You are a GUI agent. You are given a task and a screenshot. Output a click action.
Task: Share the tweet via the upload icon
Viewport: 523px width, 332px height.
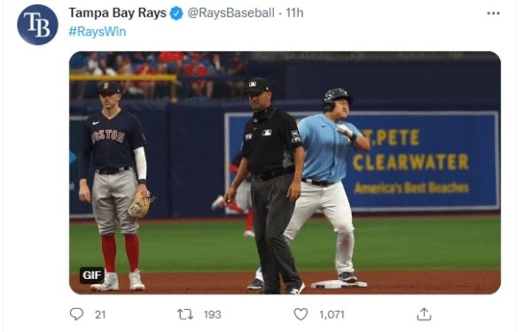[x=424, y=314]
